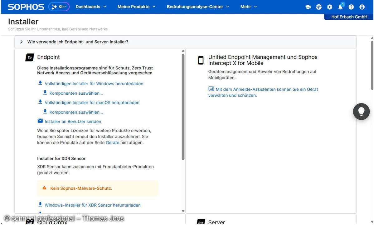Click the chevron next to Mehr

[x=255, y=7]
